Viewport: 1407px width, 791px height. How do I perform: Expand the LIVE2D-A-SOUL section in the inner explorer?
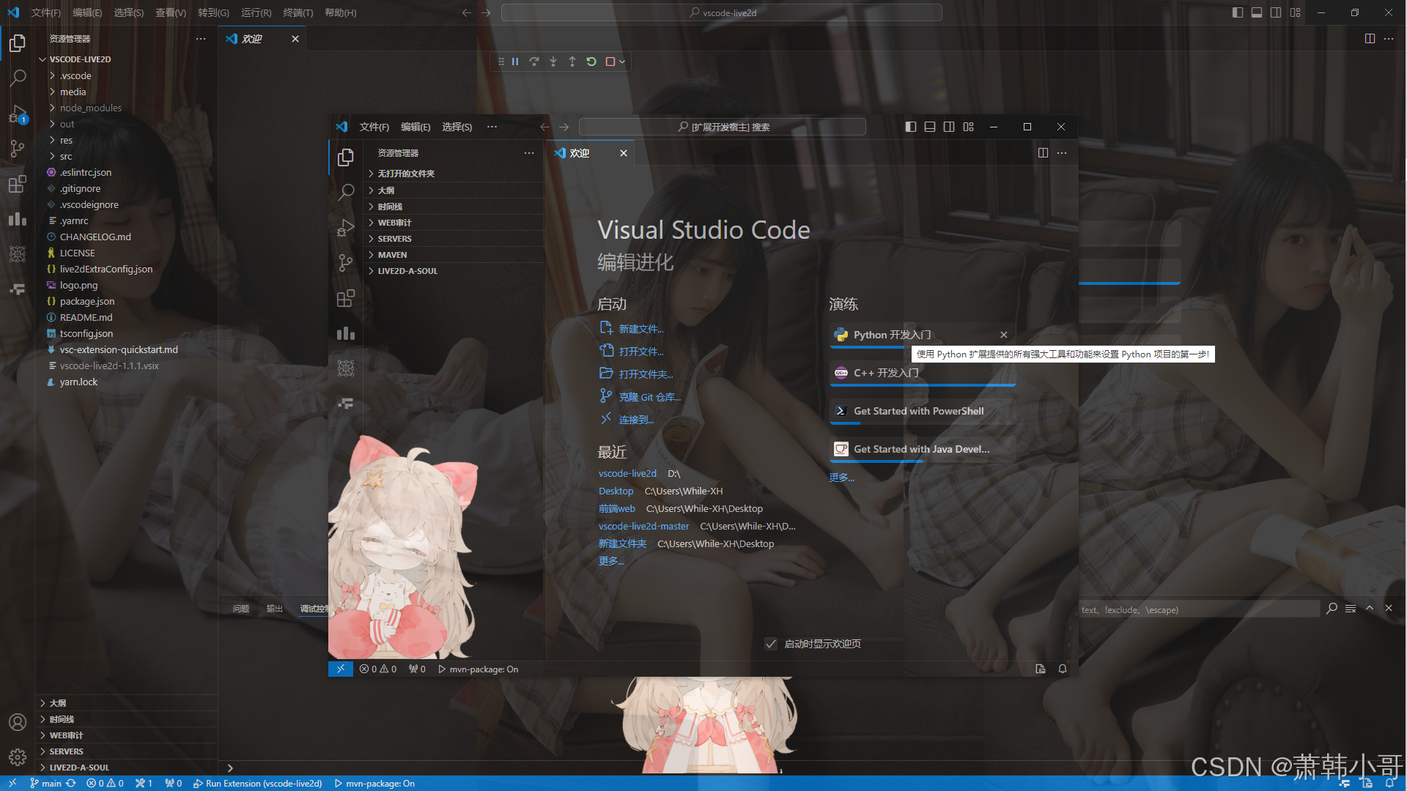pyautogui.click(x=407, y=271)
